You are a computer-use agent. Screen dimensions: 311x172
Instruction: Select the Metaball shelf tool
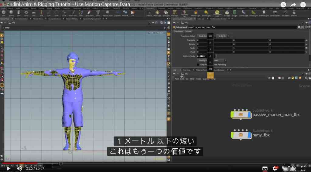[125, 13]
